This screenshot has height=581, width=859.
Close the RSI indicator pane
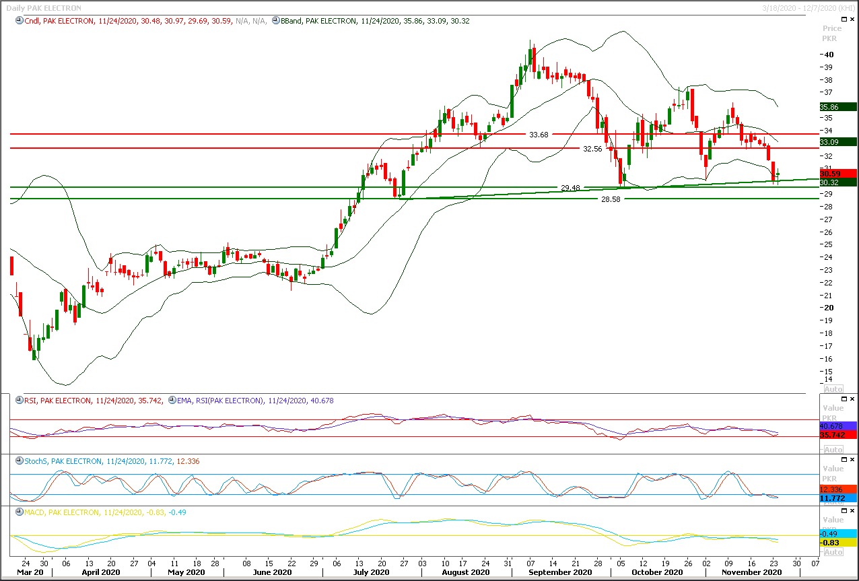853,399
